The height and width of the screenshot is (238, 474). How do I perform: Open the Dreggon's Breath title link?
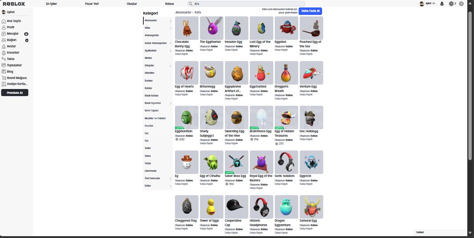click(x=282, y=89)
